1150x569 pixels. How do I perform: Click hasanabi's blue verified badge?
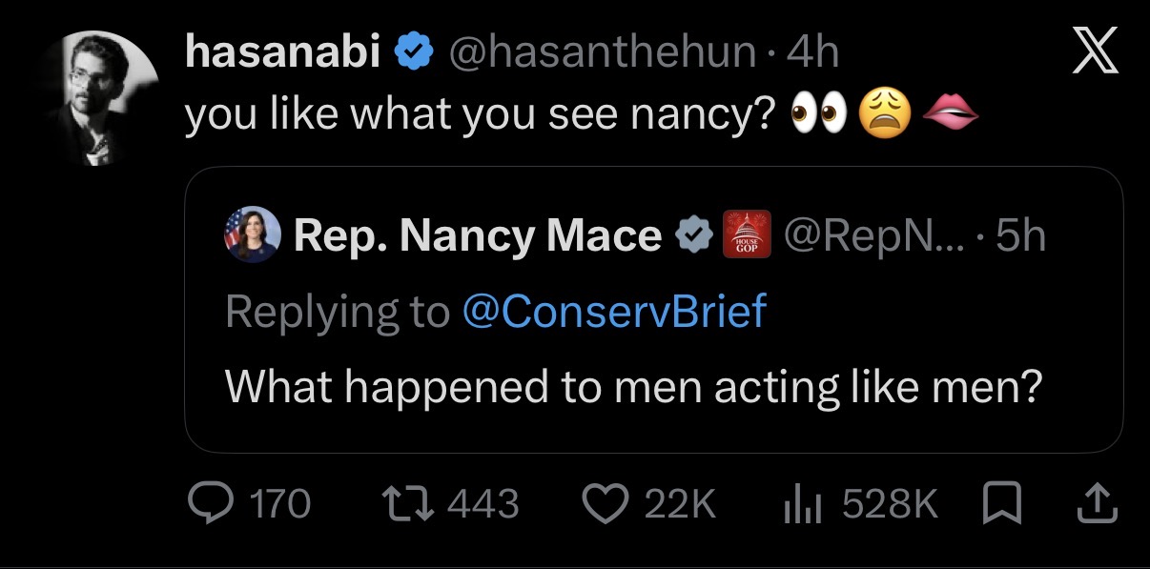pos(413,53)
